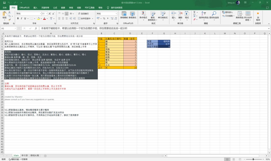Toggle Bold formatting

point(18,18)
